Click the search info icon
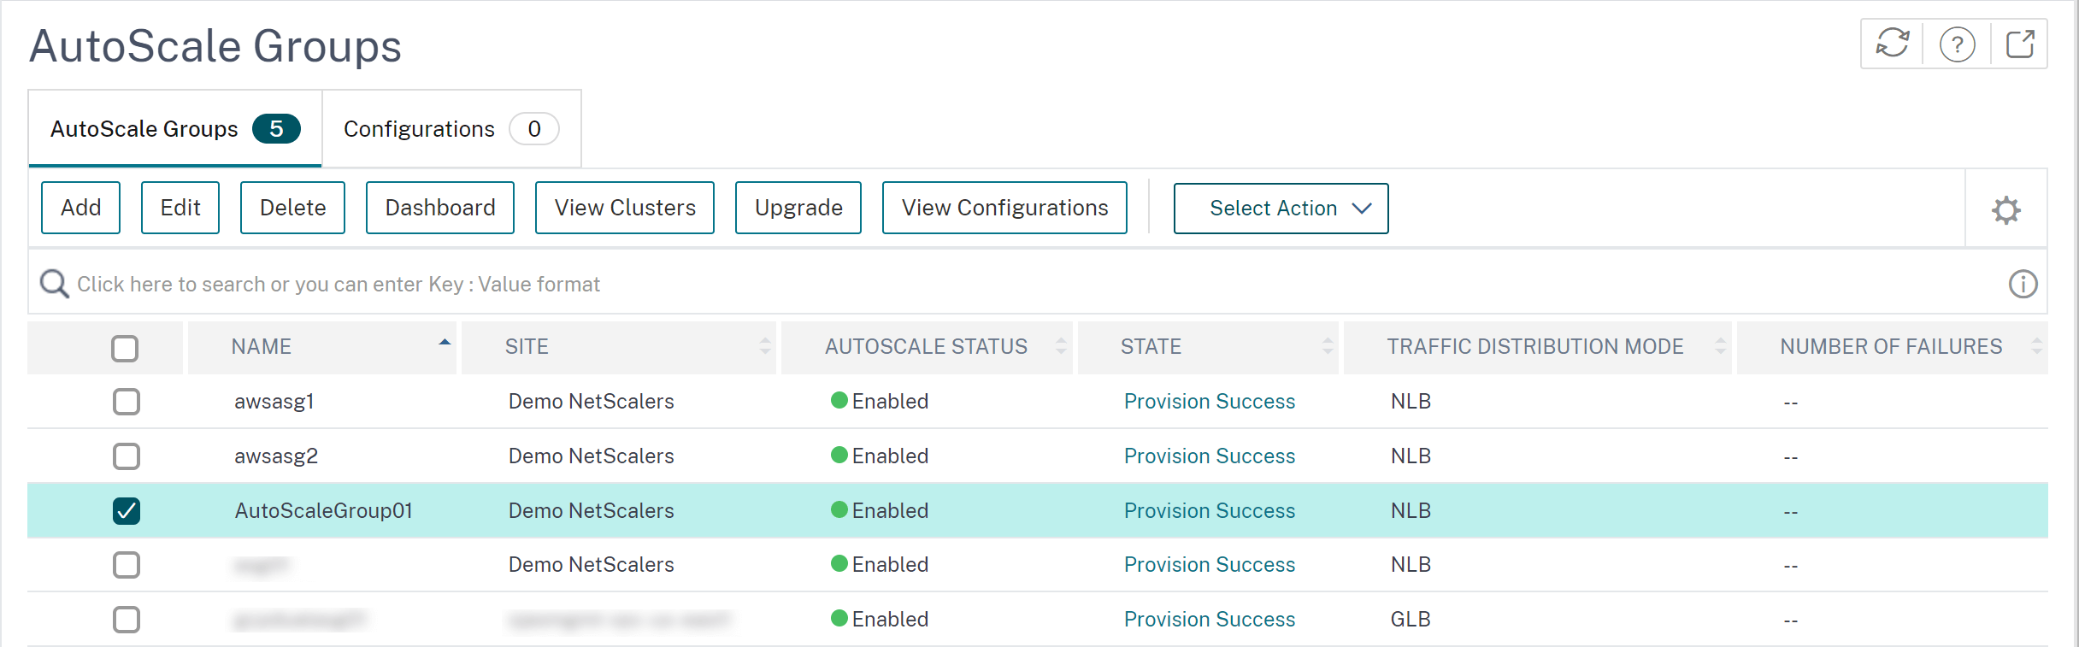The height and width of the screenshot is (647, 2079). point(2023,284)
